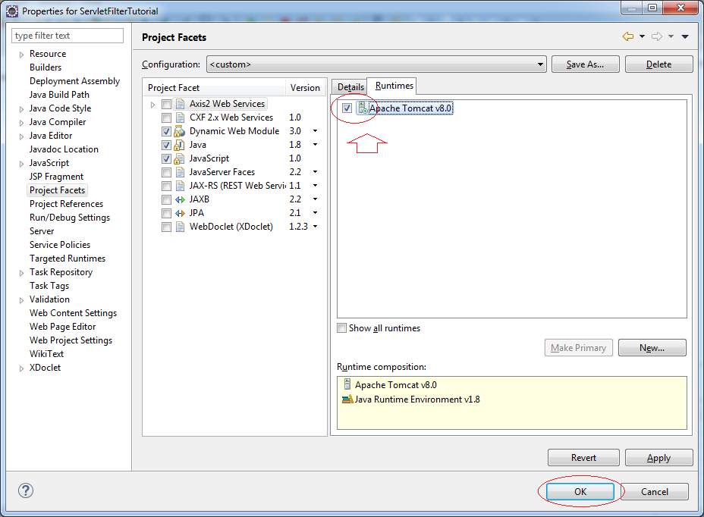Click the Properties window title bar icon

pyautogui.click(x=12, y=11)
